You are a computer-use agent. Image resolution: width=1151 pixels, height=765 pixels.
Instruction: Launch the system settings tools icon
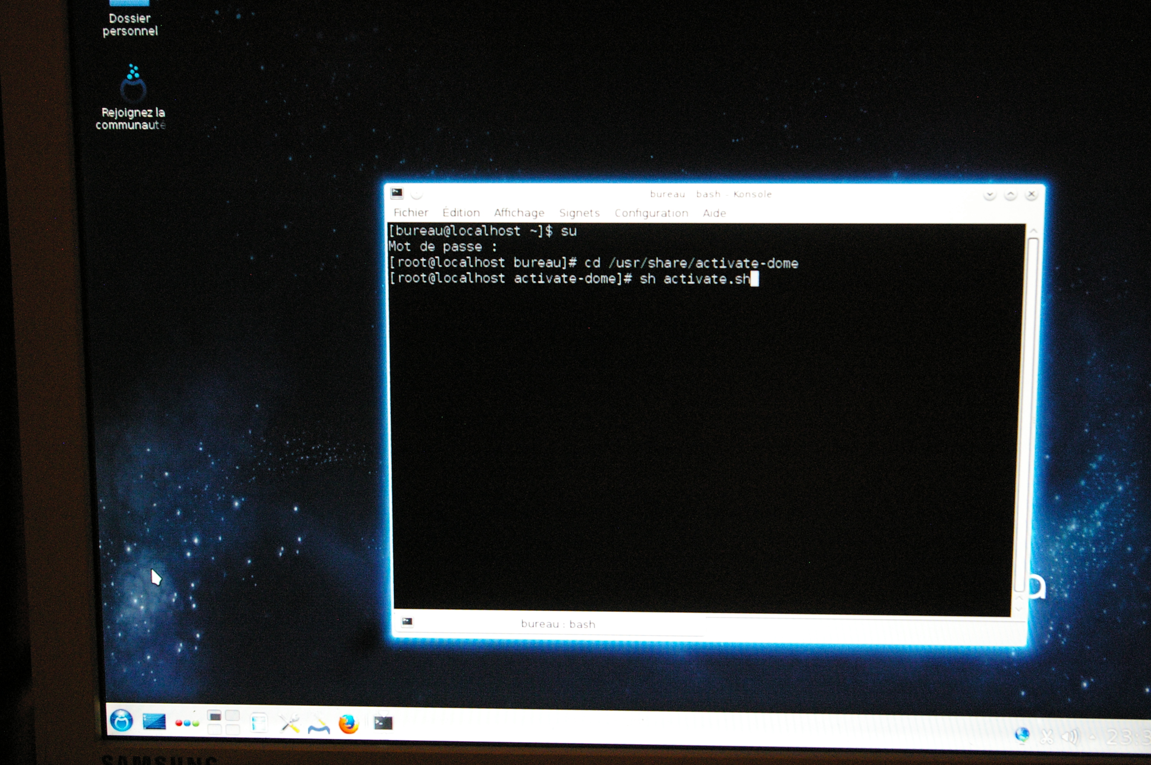[290, 724]
